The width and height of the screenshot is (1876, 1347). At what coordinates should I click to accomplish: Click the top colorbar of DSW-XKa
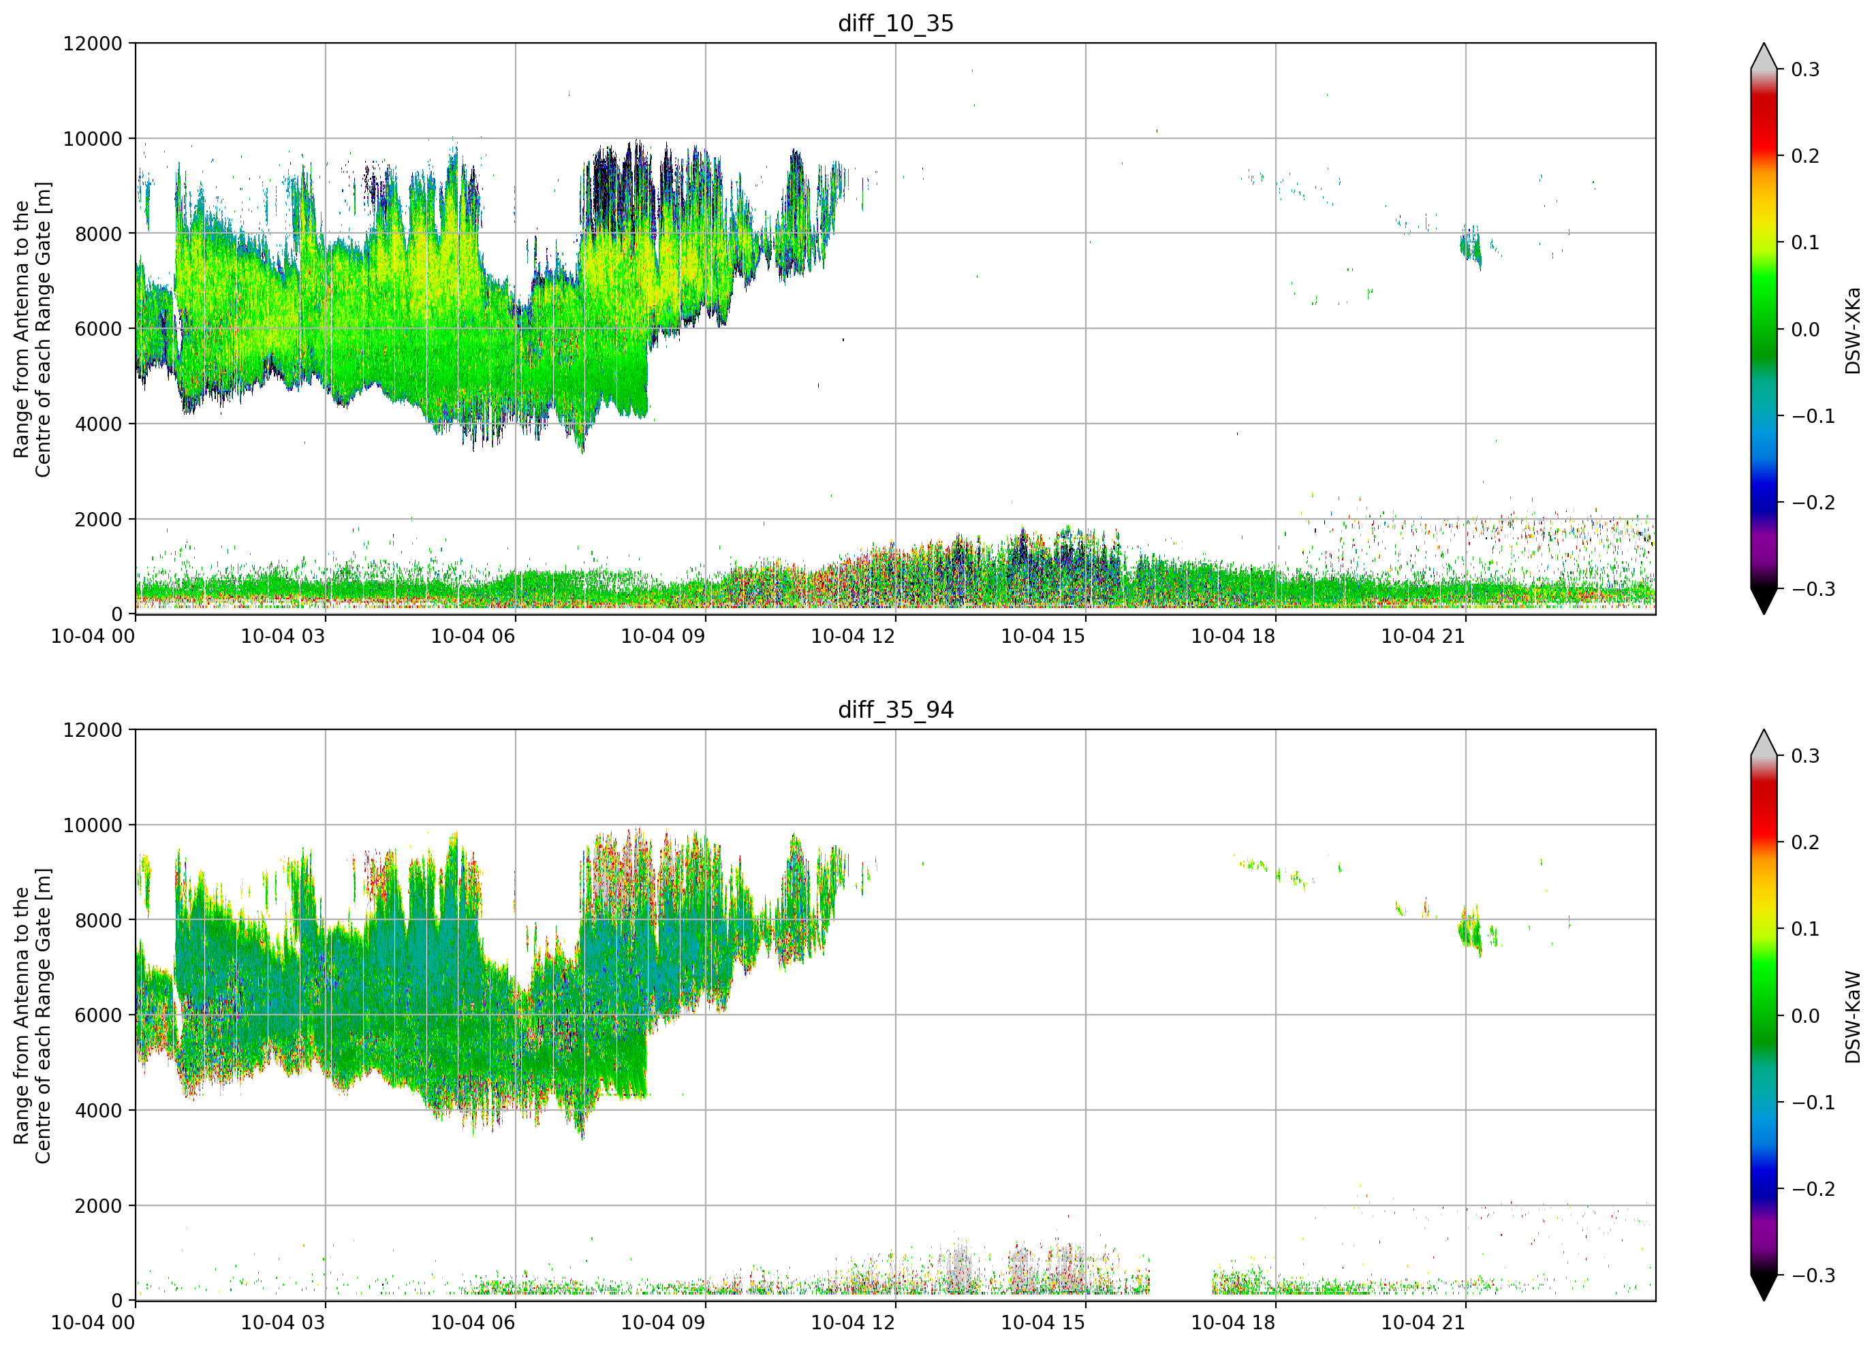pyautogui.click(x=1764, y=328)
